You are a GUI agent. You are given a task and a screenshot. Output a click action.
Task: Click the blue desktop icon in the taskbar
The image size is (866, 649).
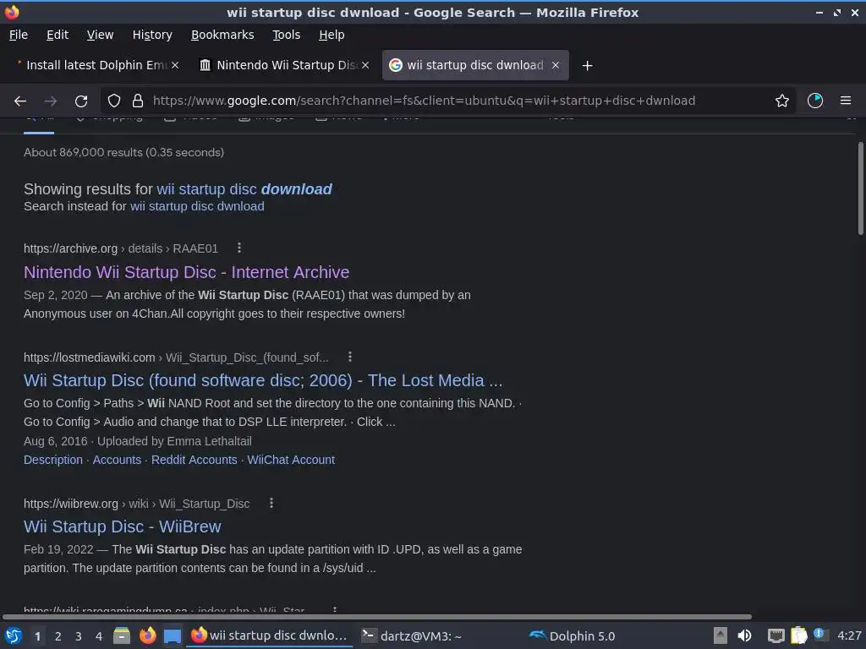[173, 635]
